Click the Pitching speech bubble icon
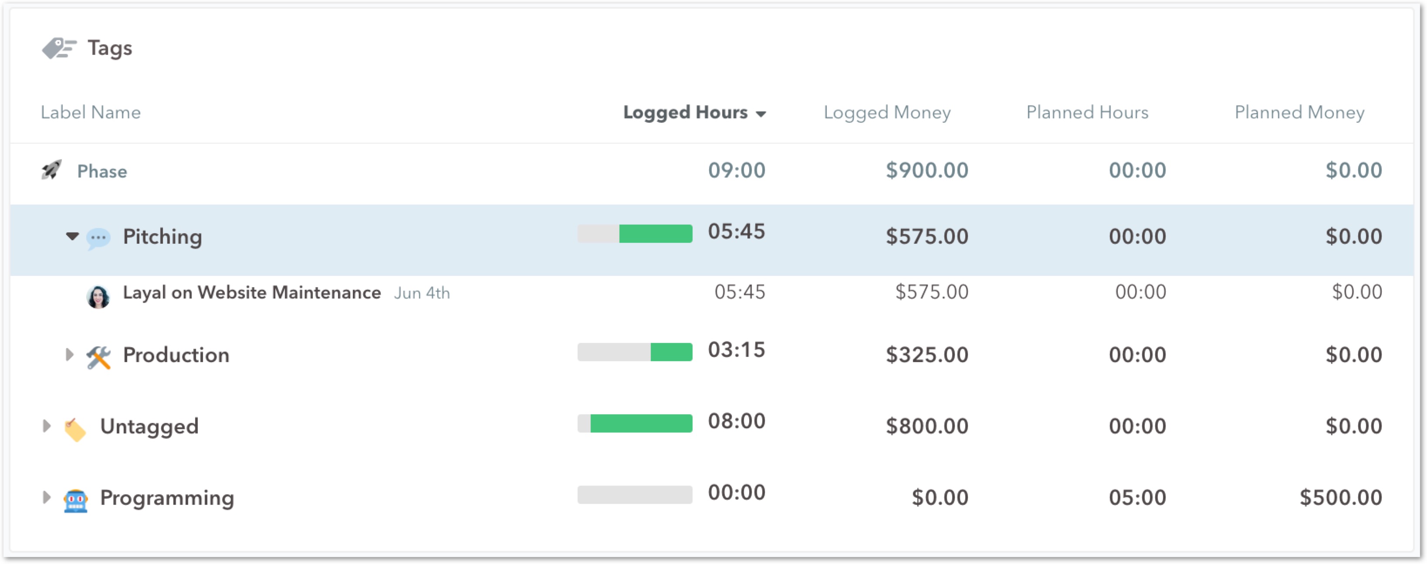This screenshot has width=1427, height=564. pyautogui.click(x=98, y=238)
